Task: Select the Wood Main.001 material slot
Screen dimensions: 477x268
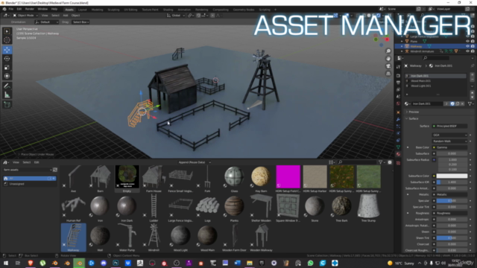Action: [435, 81]
